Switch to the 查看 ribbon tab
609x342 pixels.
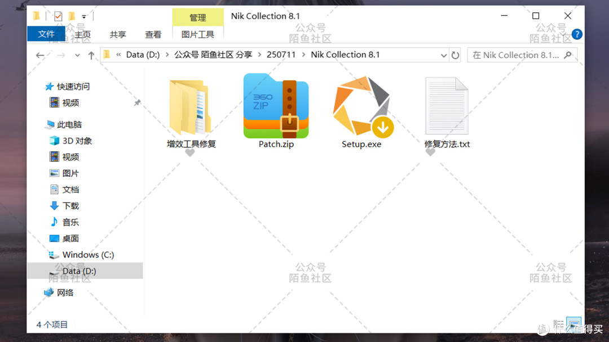tap(153, 34)
